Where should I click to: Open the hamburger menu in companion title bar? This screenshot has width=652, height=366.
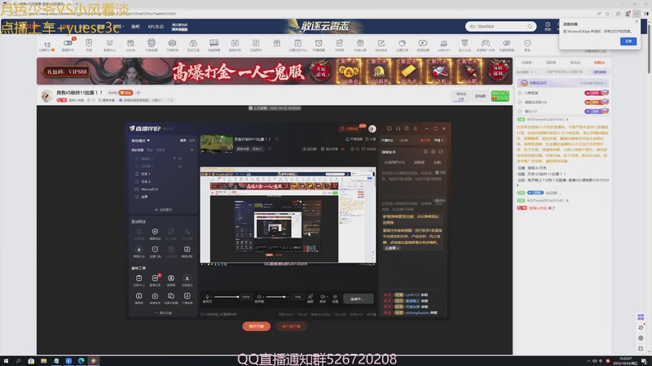[415, 129]
